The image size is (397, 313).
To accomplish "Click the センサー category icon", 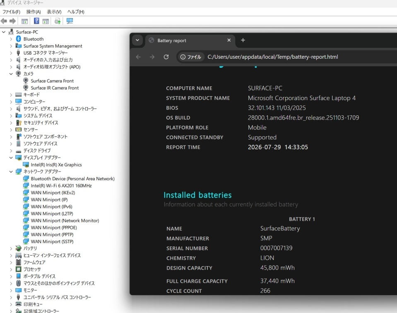I will [18, 129].
